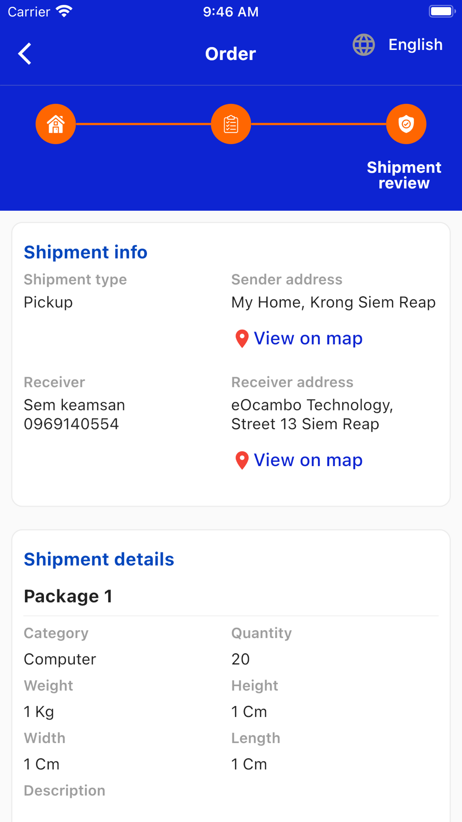Tap the Order page title

pyautogui.click(x=231, y=54)
